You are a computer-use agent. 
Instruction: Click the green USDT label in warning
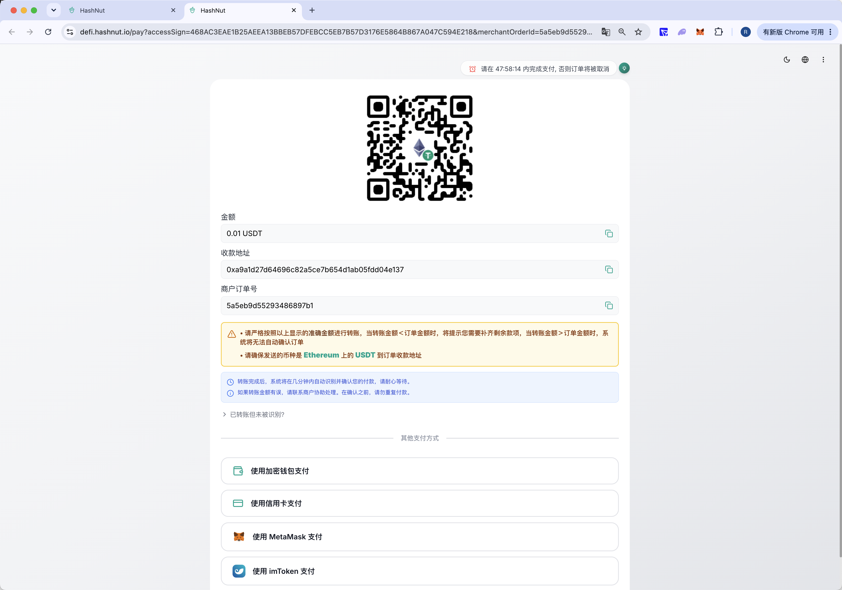click(x=365, y=355)
